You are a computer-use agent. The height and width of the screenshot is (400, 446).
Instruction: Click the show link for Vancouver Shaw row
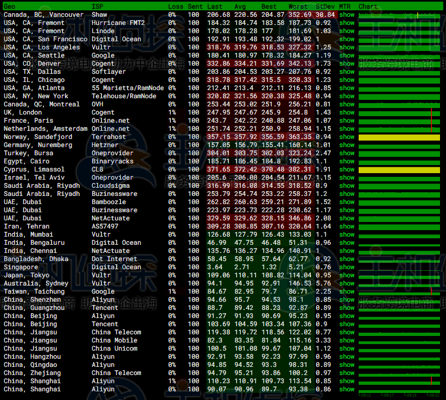(x=347, y=15)
